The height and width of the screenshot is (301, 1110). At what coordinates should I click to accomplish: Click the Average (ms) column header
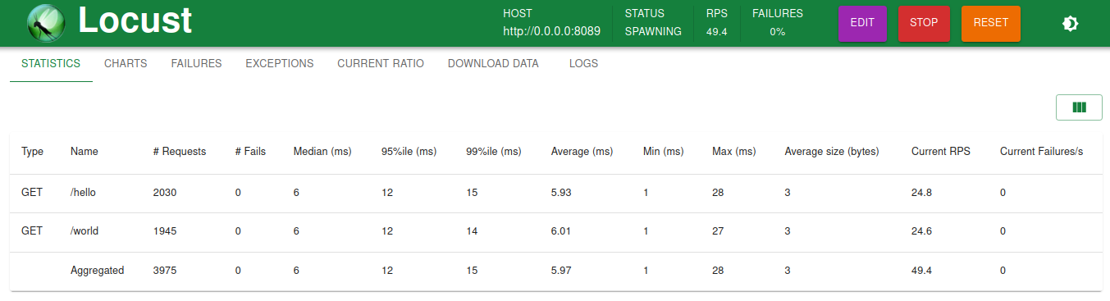582,152
